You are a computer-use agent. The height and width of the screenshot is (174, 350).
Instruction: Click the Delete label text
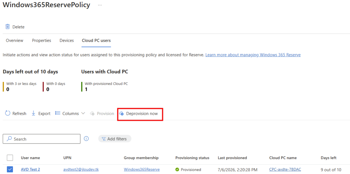[18, 27]
